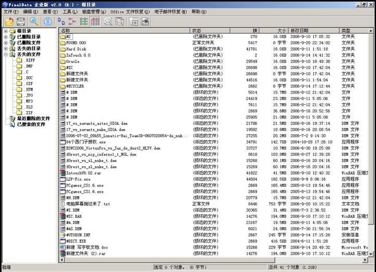Click the Open drive toolbar icon
This screenshot has height=272, width=376.
[x=9, y=21]
